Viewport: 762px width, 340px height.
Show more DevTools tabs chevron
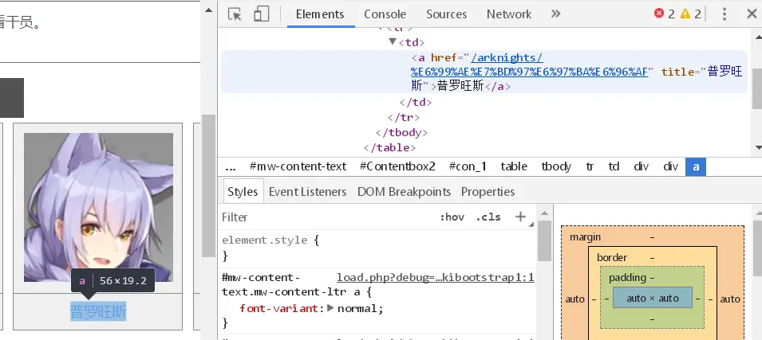(x=556, y=14)
